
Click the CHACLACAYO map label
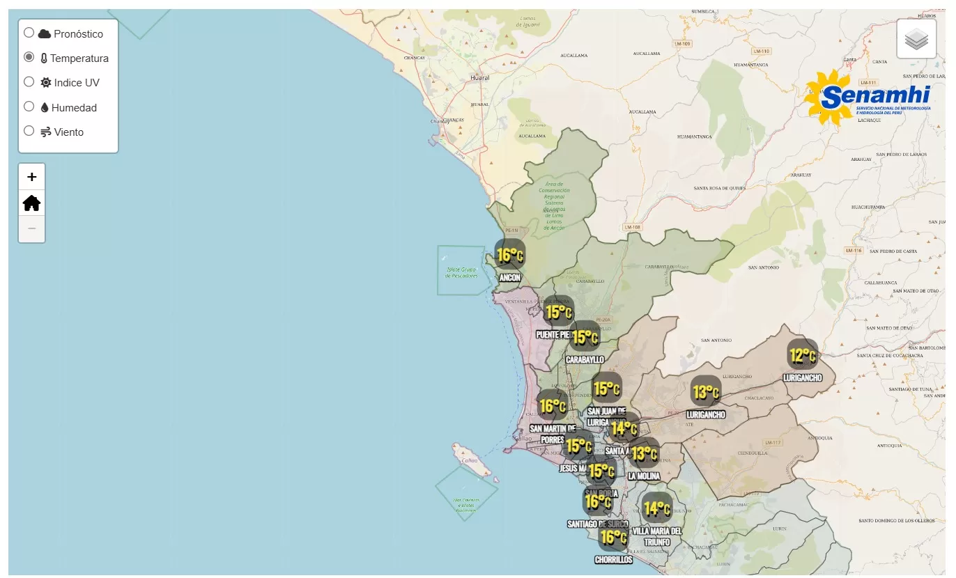(x=759, y=398)
